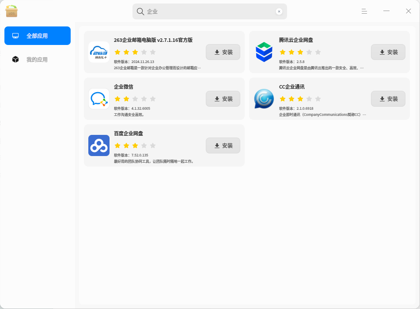Click the 最好用的团队协同工具 description
Viewport: 420px width, 309px height.
click(x=154, y=161)
